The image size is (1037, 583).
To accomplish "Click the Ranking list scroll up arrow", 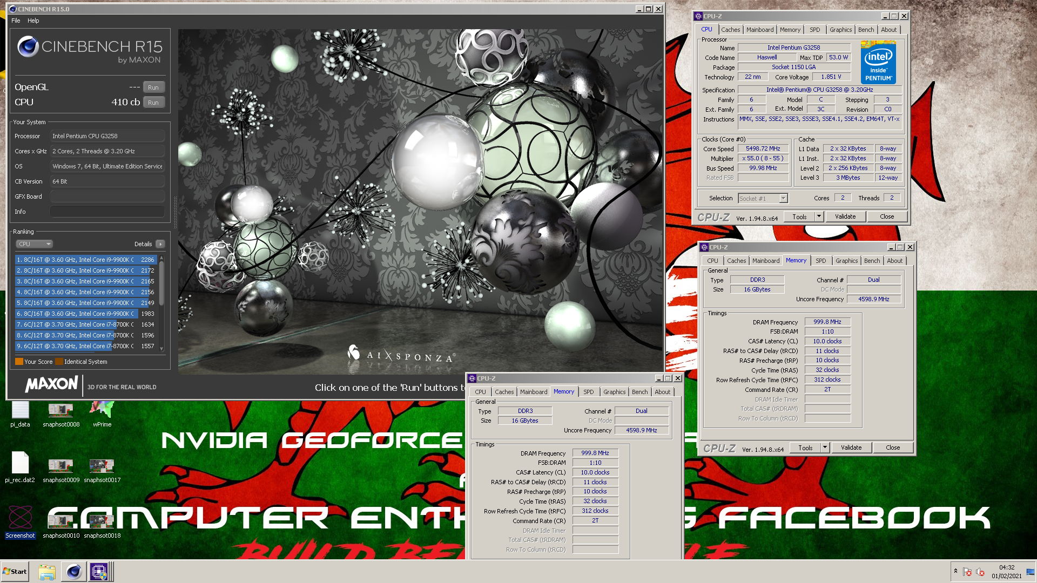I will click(161, 259).
